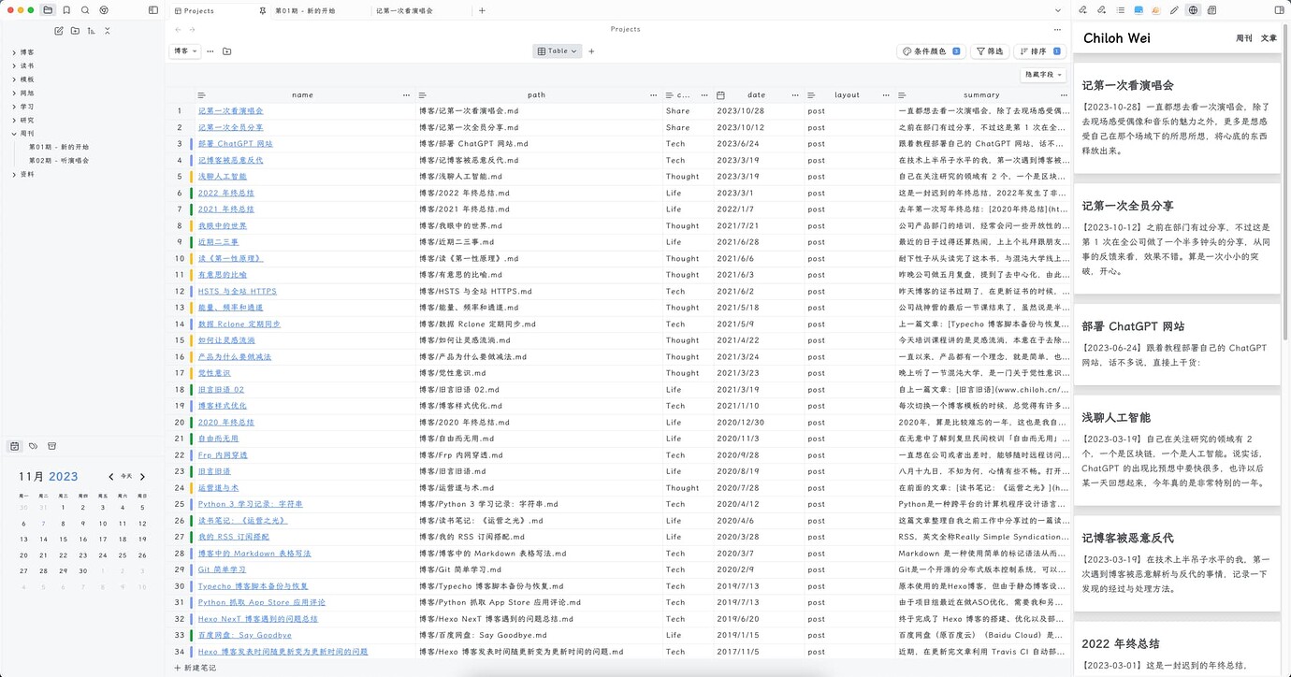This screenshot has width=1291, height=677.
Task: Toggle the pin on the Projects tab
Action: tap(262, 11)
